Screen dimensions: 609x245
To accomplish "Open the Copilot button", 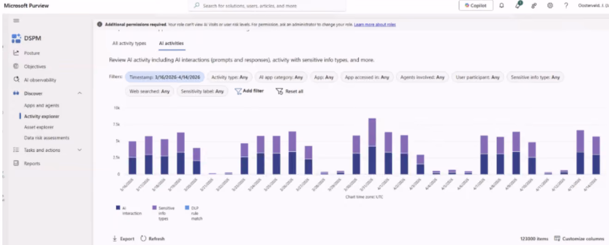I will click(x=476, y=6).
